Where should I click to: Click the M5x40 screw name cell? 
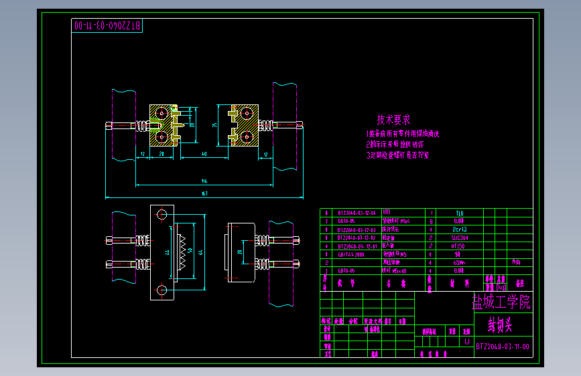[x=394, y=271]
